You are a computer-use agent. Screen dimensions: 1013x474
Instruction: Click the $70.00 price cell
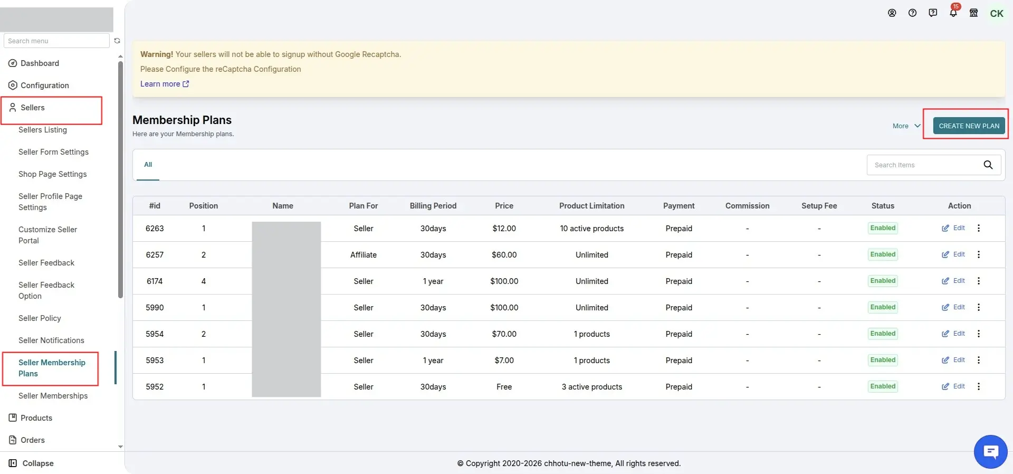click(x=504, y=334)
